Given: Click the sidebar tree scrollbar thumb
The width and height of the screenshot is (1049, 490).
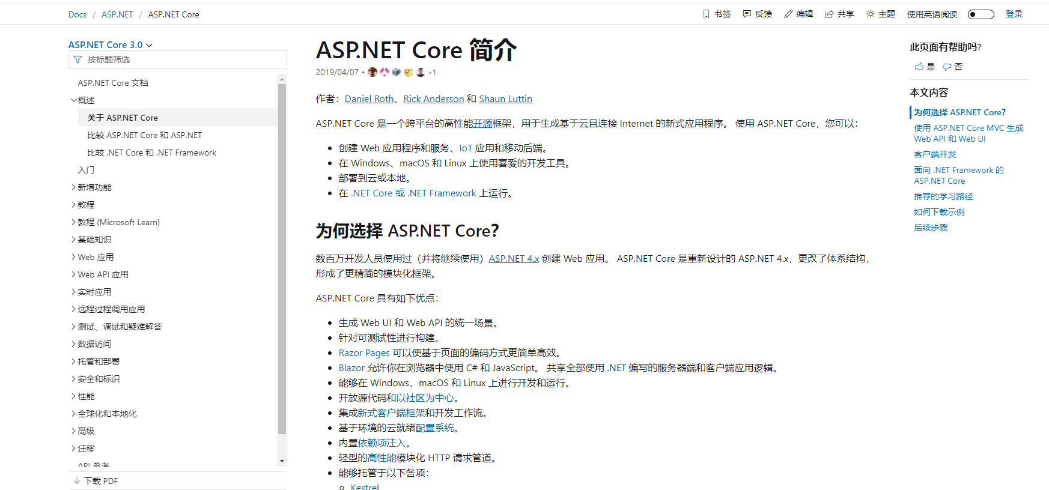Looking at the screenshot, I should point(282,259).
